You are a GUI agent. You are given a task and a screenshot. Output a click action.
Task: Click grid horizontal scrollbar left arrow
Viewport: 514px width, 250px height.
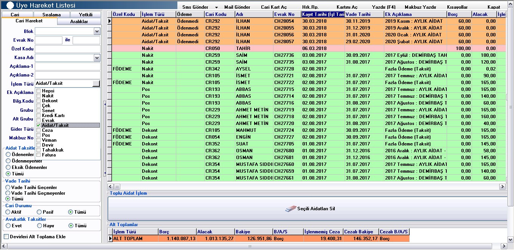110,187
